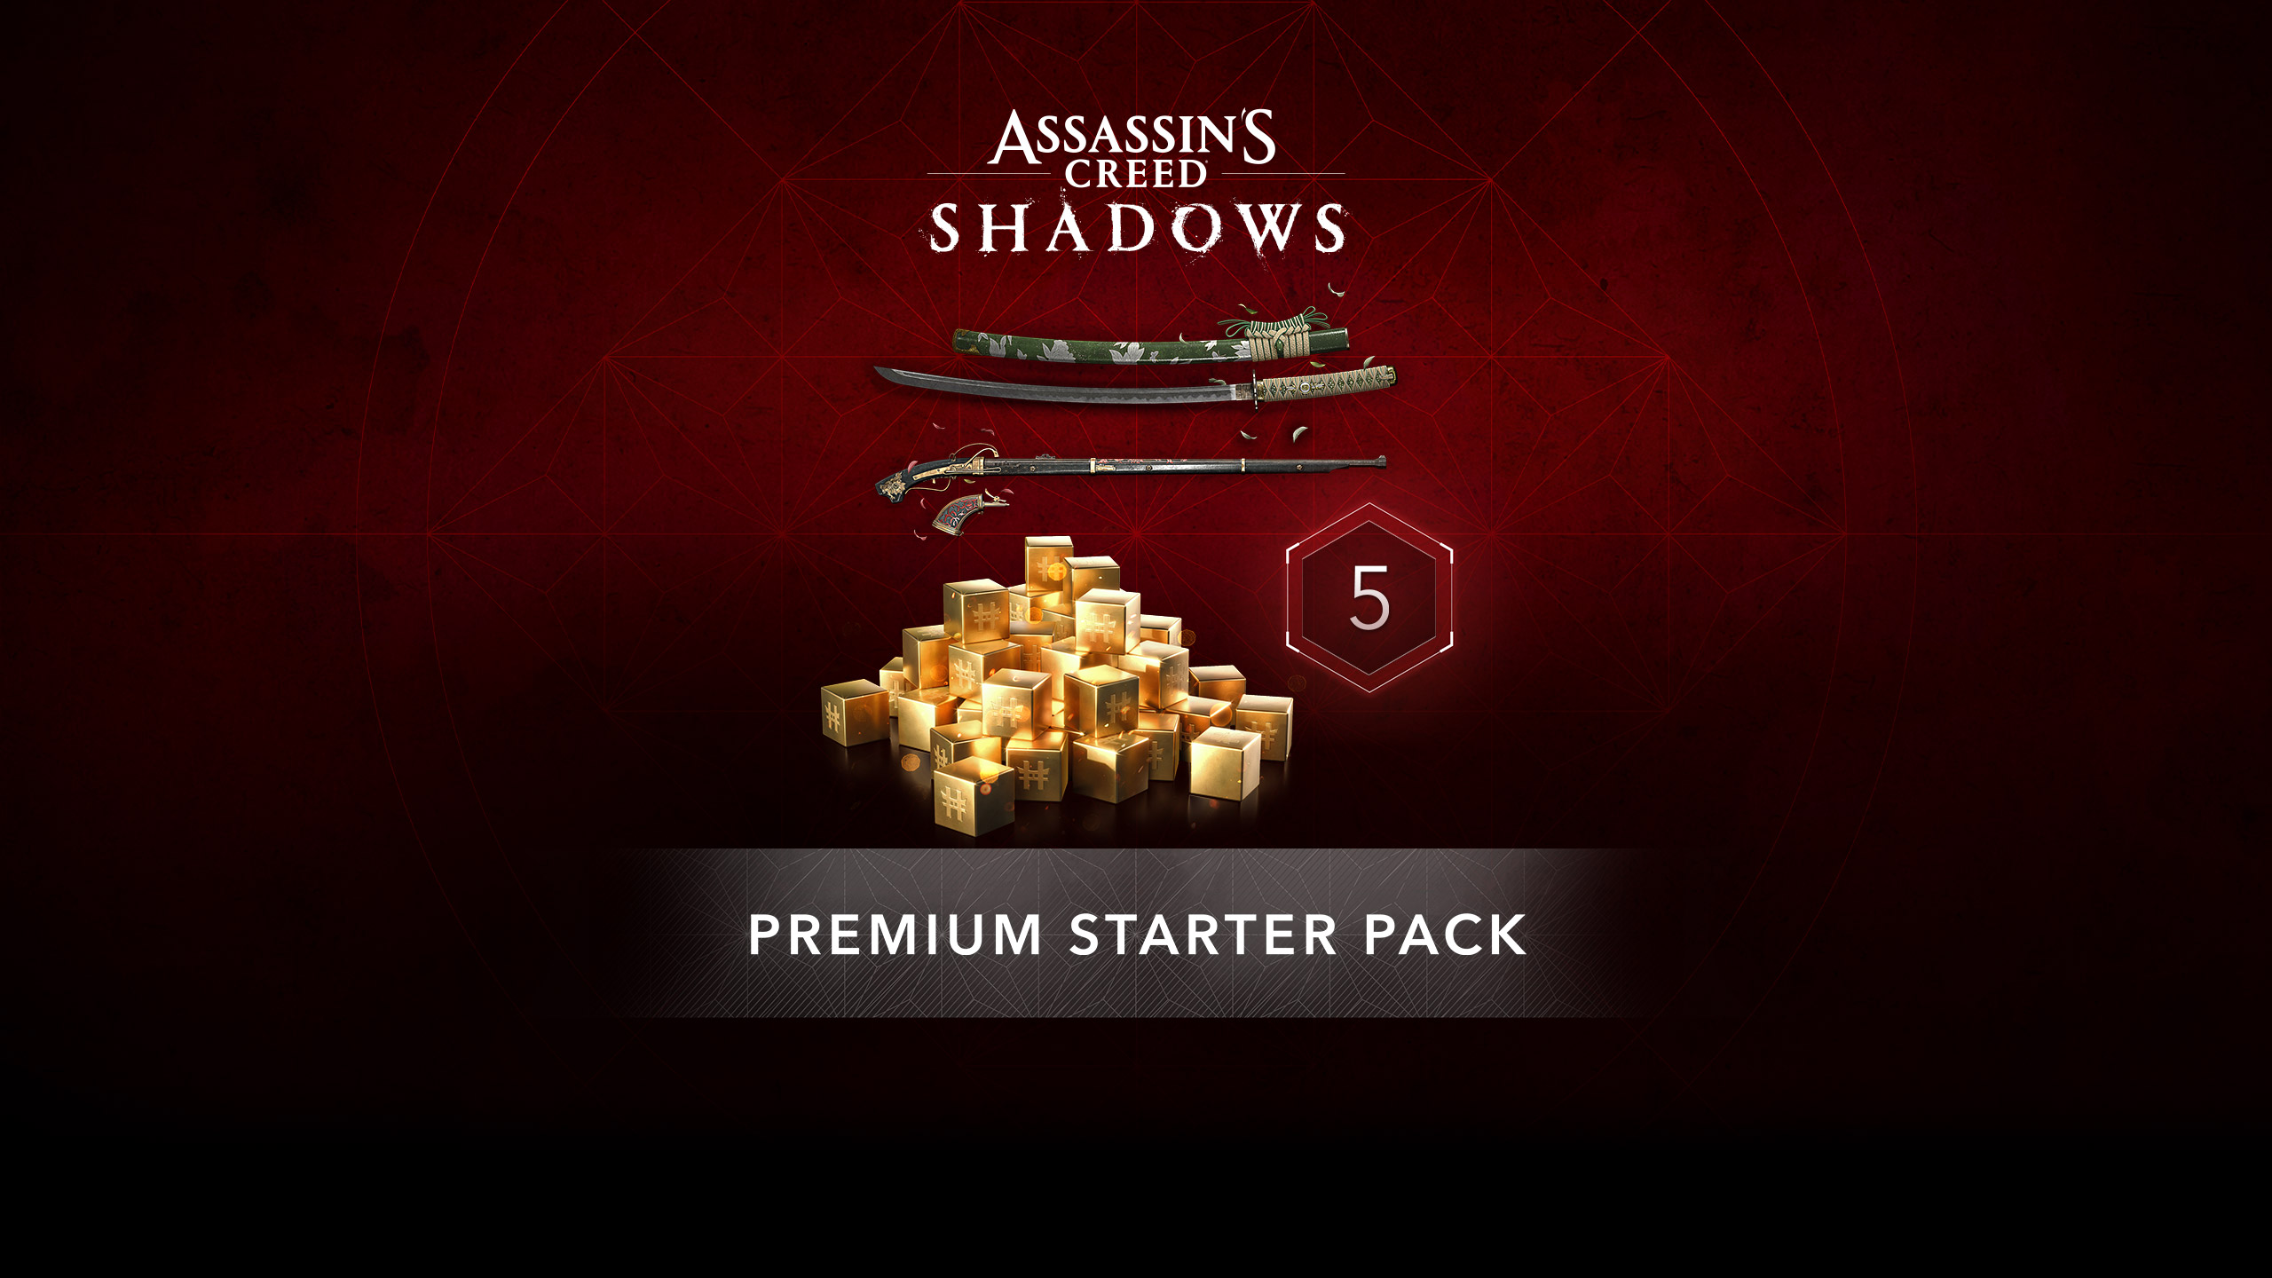The height and width of the screenshot is (1278, 2272).
Task: Select the front bottom gold cube
Action: (973, 800)
